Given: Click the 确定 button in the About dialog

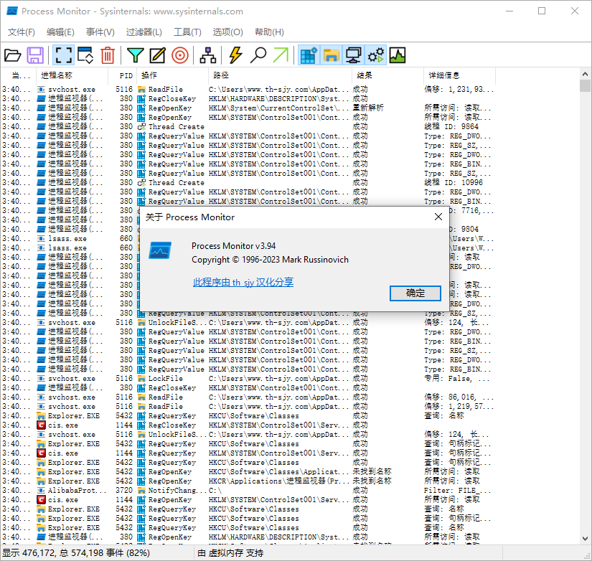Looking at the screenshot, I should pyautogui.click(x=415, y=293).
